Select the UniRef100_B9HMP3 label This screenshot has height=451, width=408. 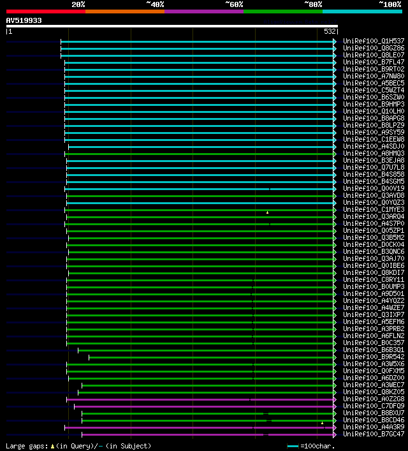click(374, 104)
